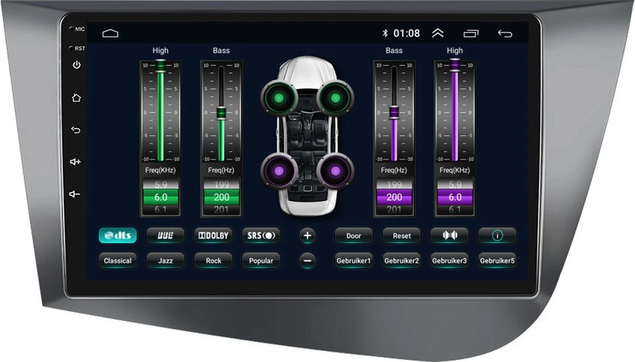The image size is (635, 362).
Task: Choose the Rock equalizer preset
Action: click(x=213, y=261)
